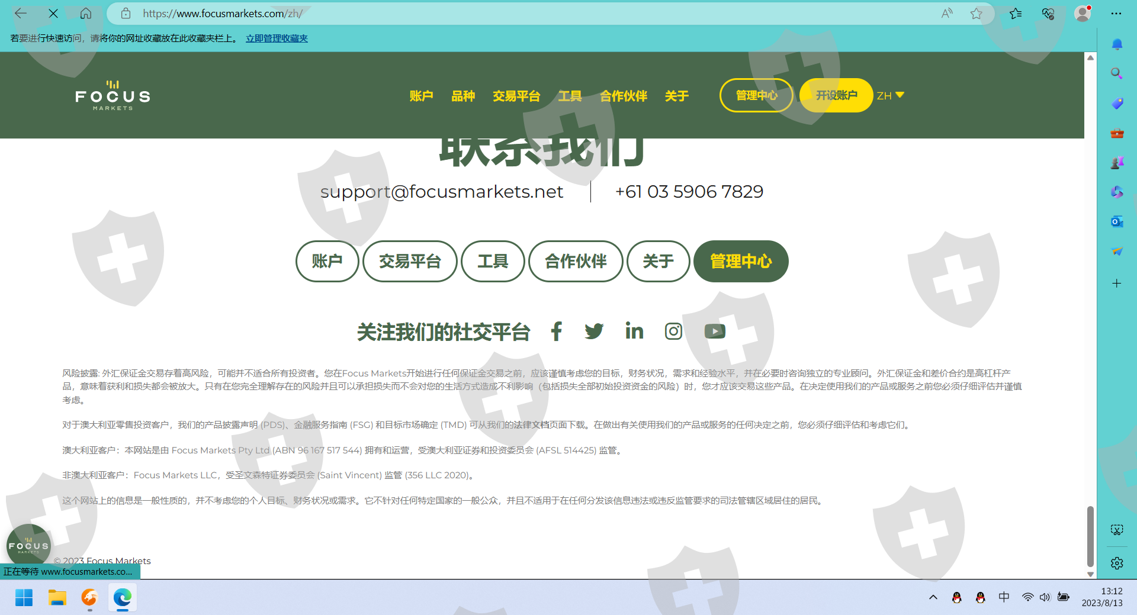Open sidebar settings gear icon

tap(1117, 563)
